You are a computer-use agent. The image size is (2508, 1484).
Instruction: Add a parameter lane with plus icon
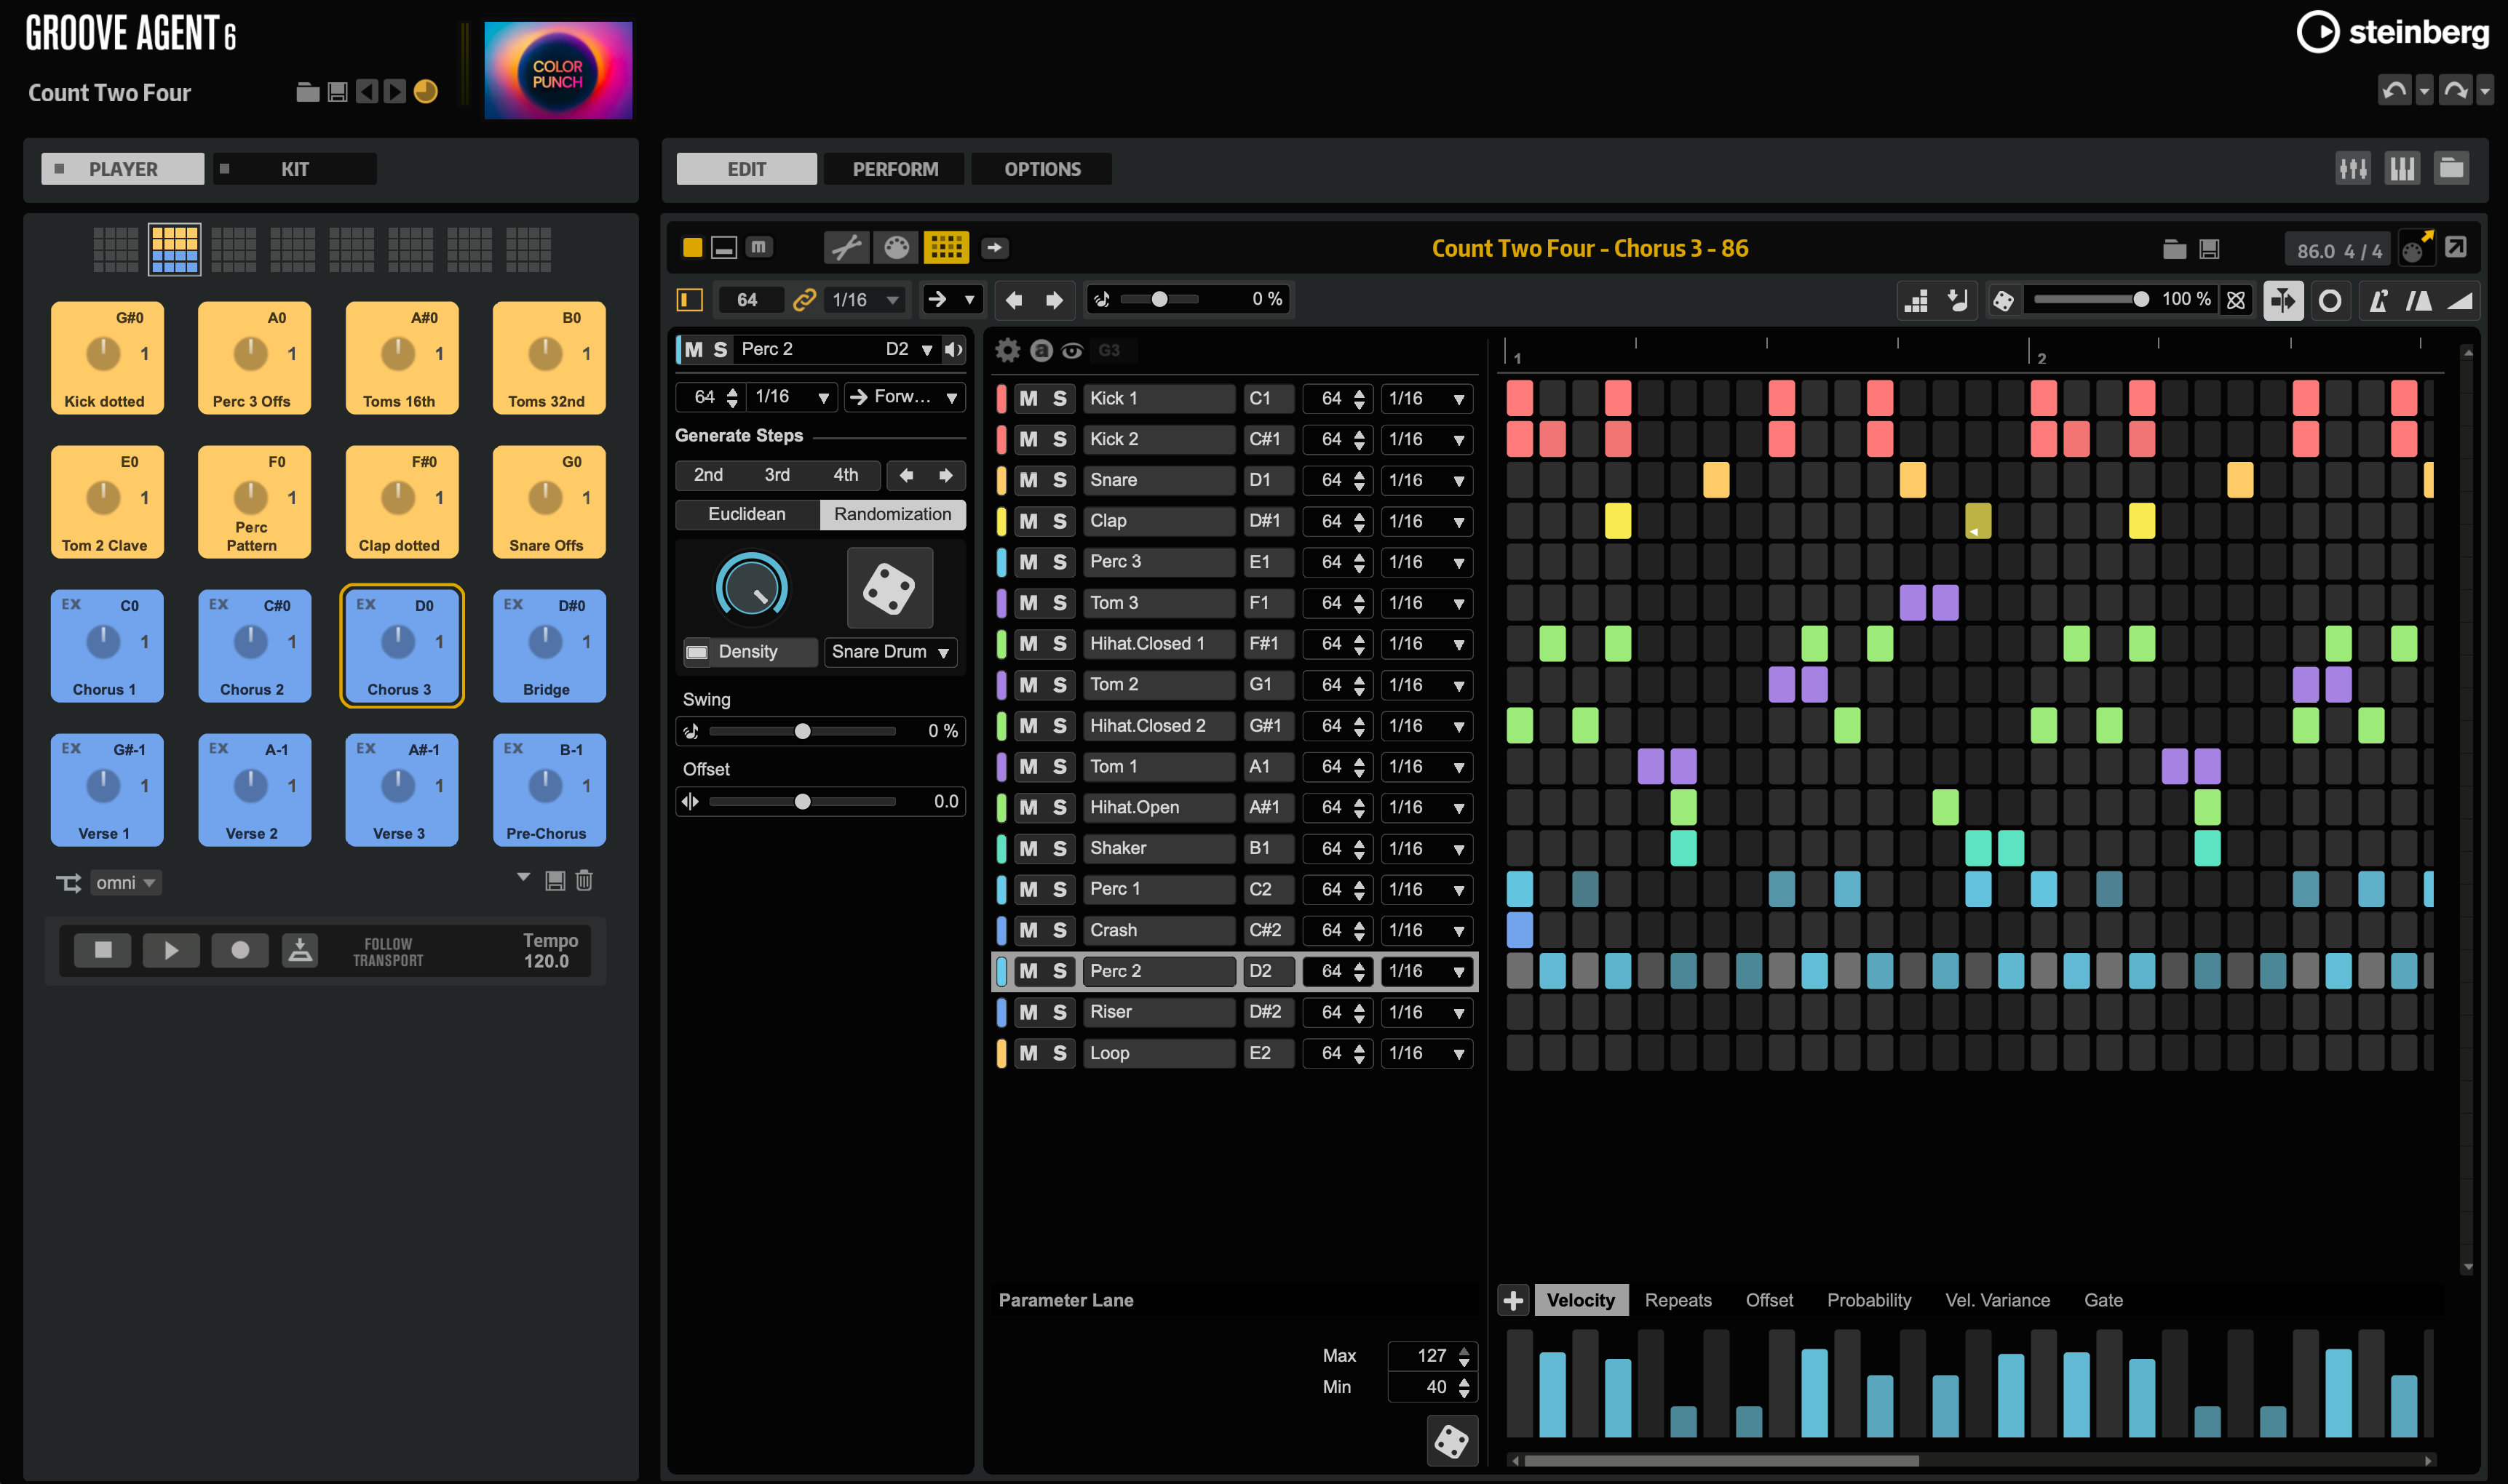(1512, 1300)
